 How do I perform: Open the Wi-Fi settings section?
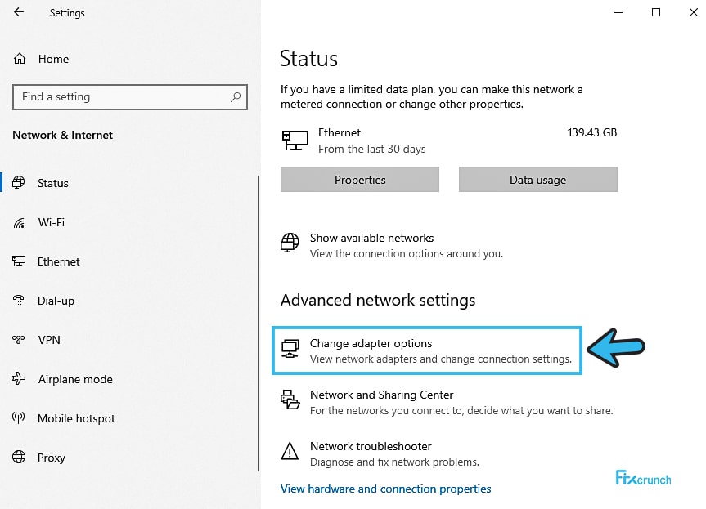[52, 222]
